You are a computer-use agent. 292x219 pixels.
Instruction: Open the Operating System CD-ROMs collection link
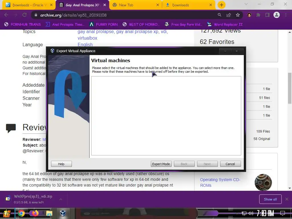220,182
